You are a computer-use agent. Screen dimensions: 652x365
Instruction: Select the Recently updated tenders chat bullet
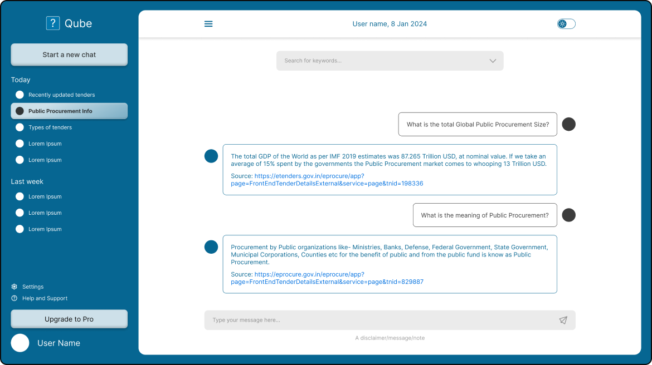point(20,95)
